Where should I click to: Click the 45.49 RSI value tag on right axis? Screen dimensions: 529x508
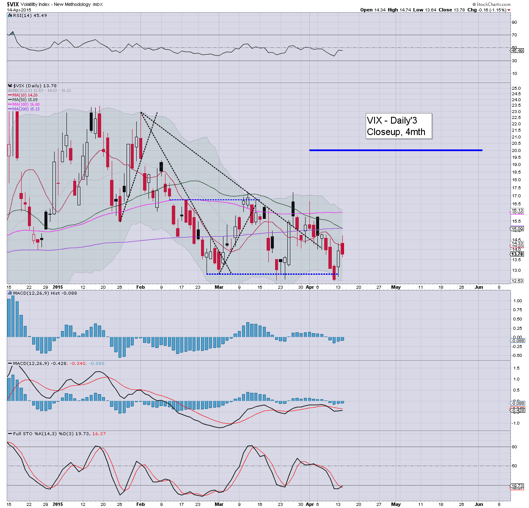pyautogui.click(x=518, y=51)
